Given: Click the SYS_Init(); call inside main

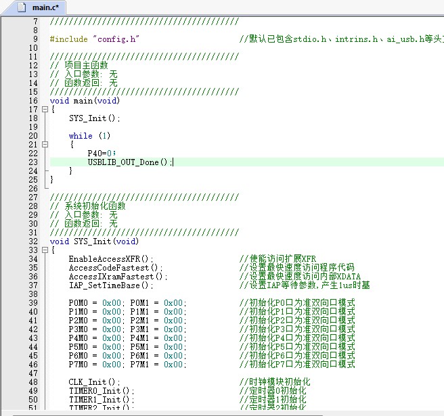Looking at the screenshot, I should tap(94, 118).
